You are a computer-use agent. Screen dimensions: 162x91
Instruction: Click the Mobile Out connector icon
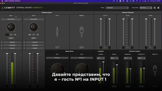click(155, 71)
